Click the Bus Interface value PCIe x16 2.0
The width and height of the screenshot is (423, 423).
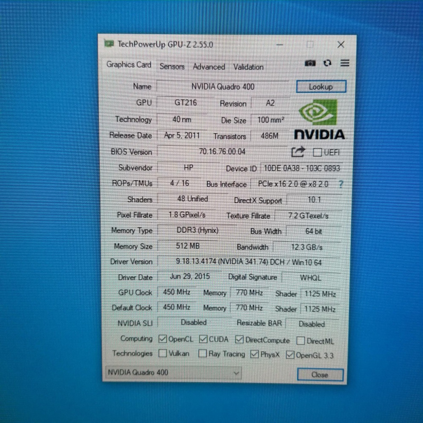pos(293,184)
